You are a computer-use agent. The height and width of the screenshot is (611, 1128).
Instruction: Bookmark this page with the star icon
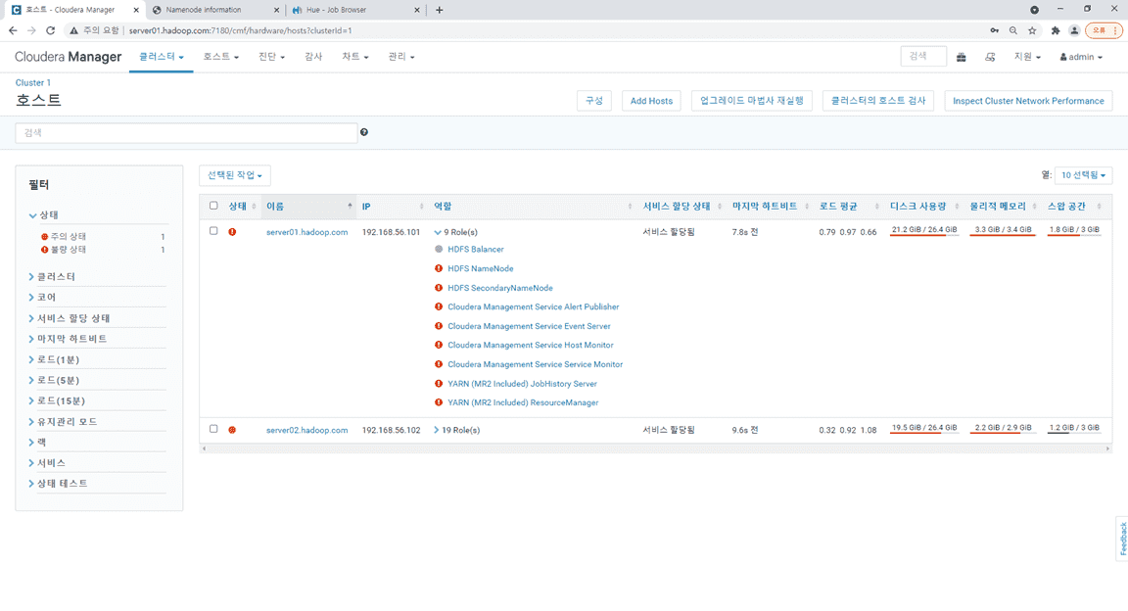[1032, 30]
